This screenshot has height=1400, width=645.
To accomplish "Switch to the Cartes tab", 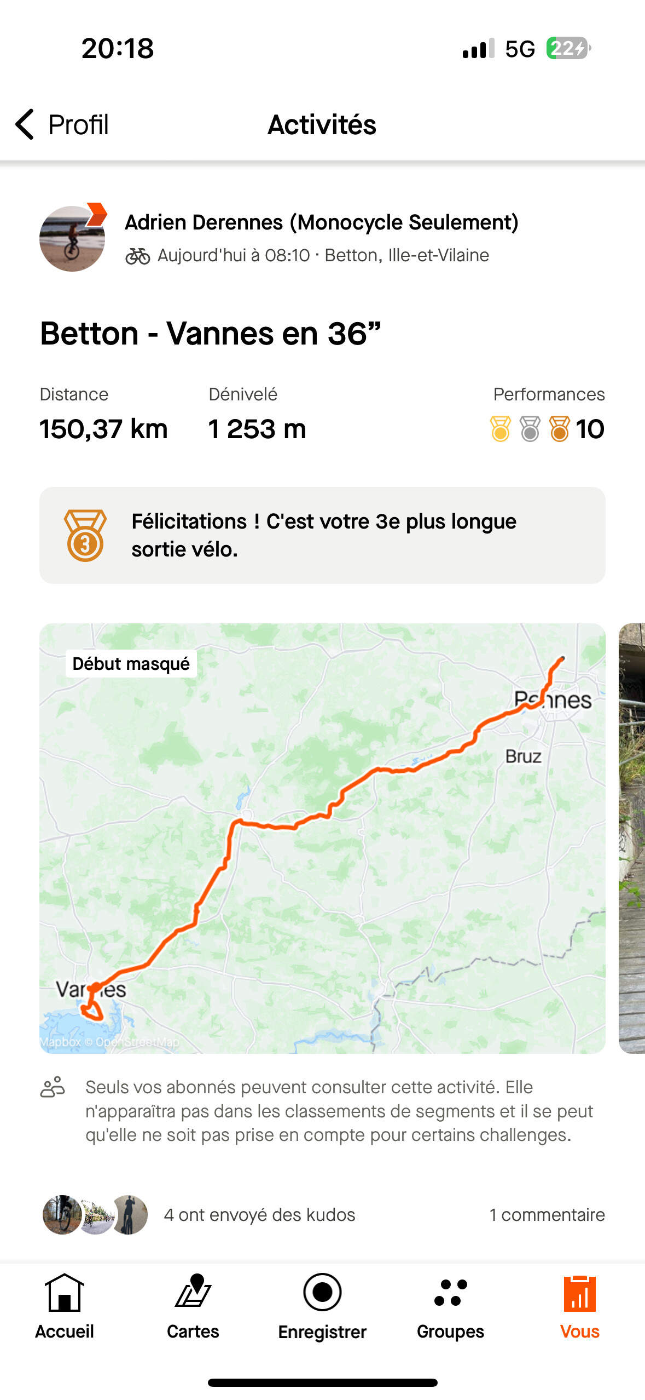I will click(x=193, y=1306).
